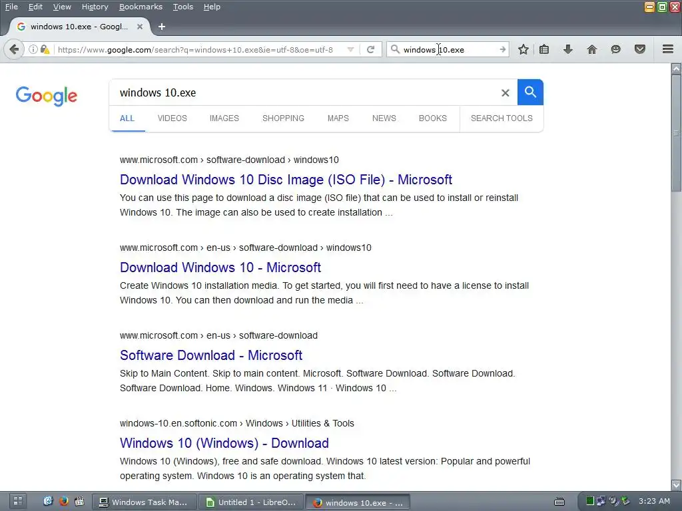Switch to the BOOKS tab
Screen dimensions: 682x511
pos(432,118)
